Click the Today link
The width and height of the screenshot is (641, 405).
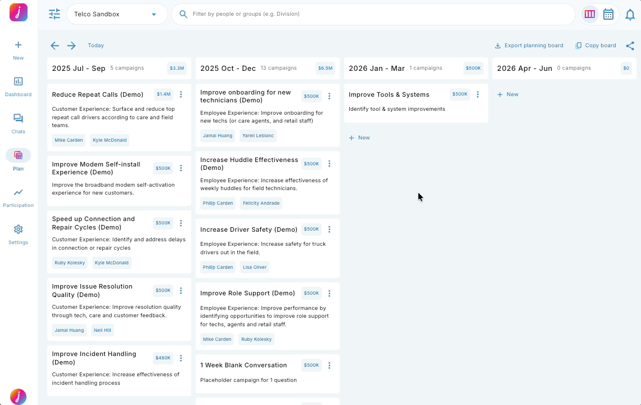click(x=96, y=46)
